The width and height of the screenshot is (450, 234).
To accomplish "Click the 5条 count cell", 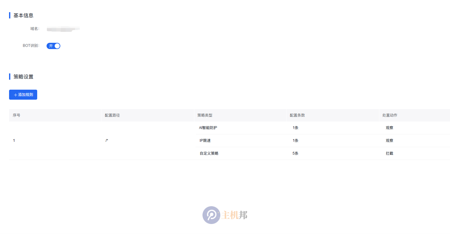I will (x=295, y=153).
